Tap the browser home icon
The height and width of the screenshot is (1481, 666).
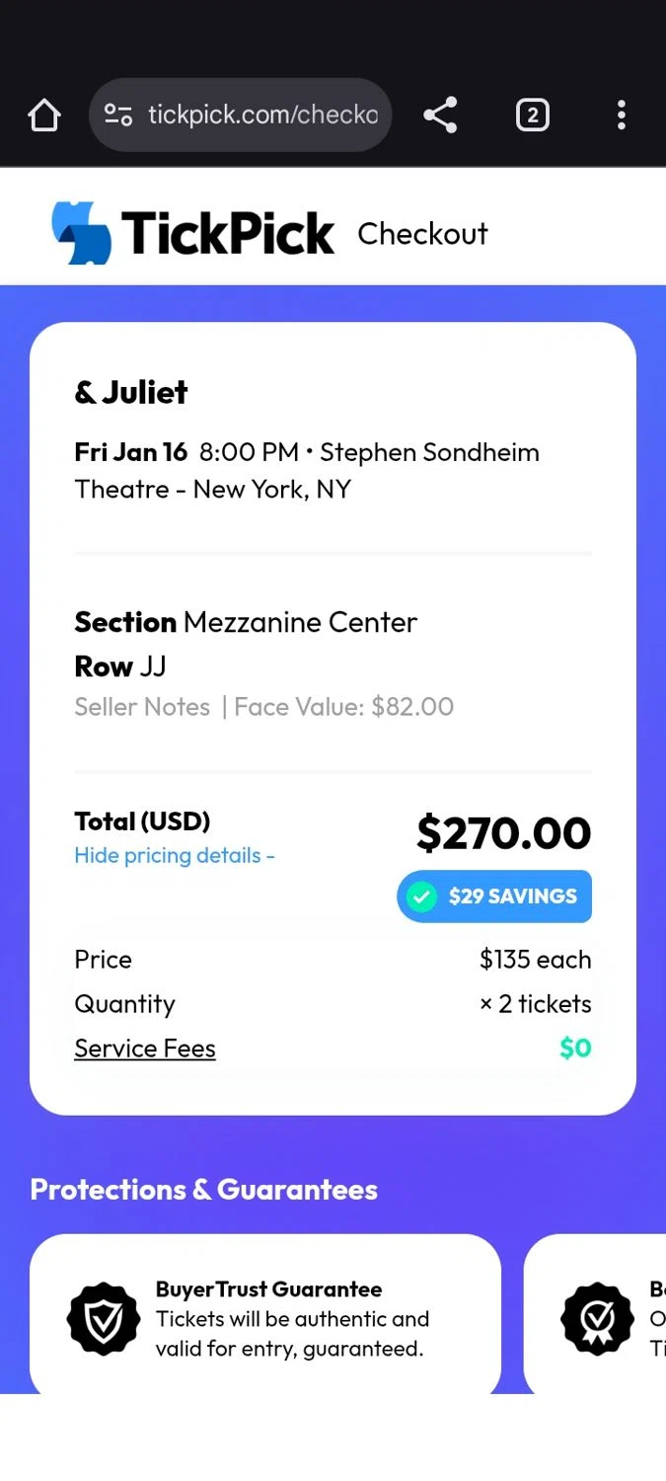[x=44, y=116]
